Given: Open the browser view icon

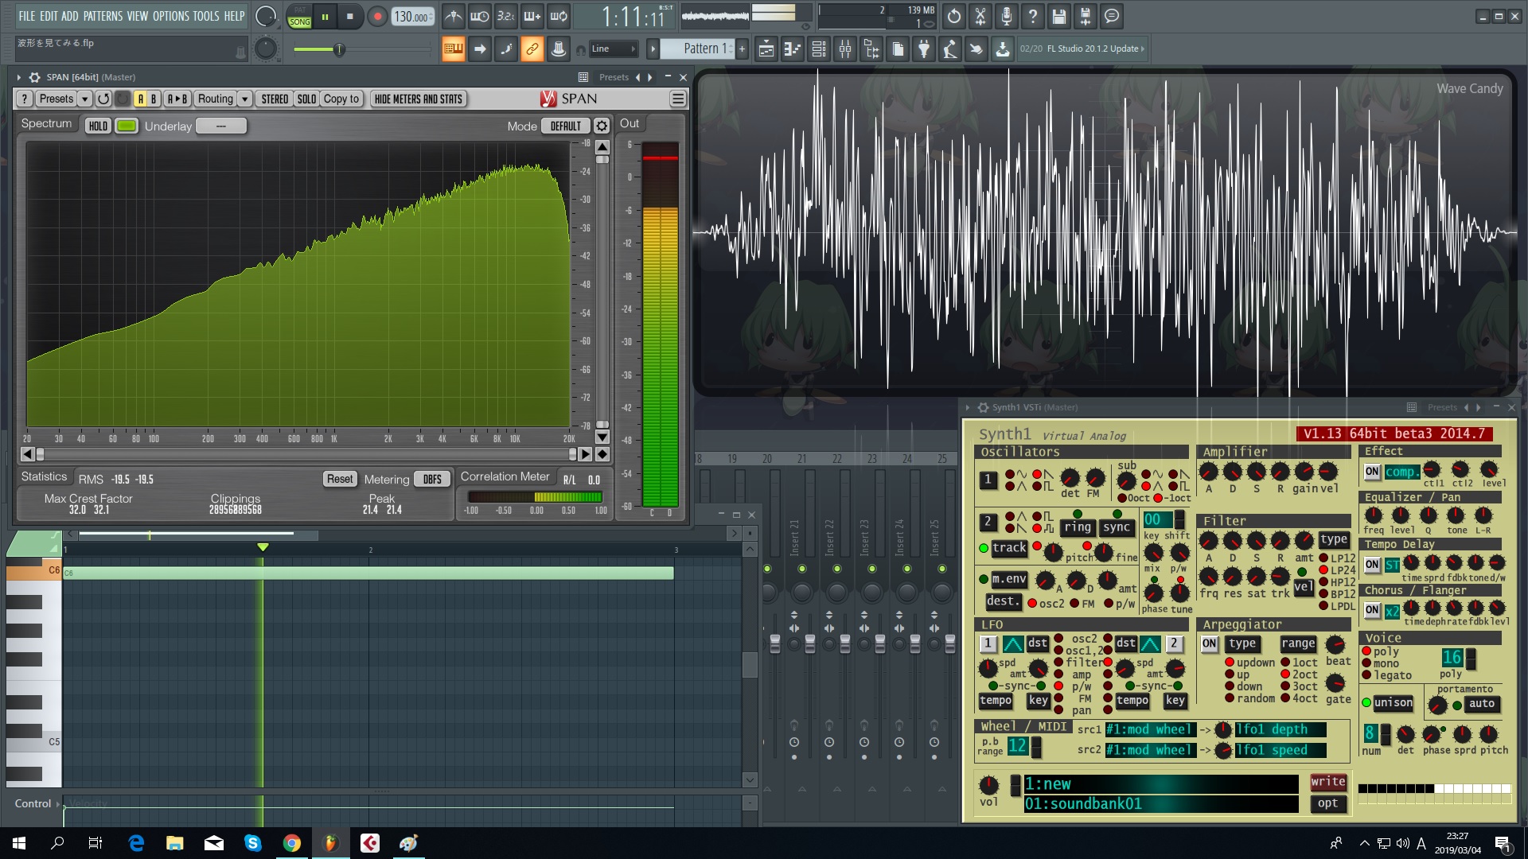Looking at the screenshot, I should coord(871,49).
